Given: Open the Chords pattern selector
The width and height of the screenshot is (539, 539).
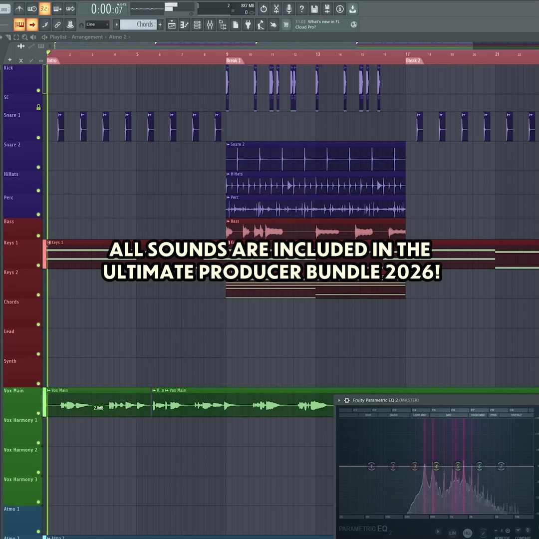Looking at the screenshot, I should coord(138,24).
